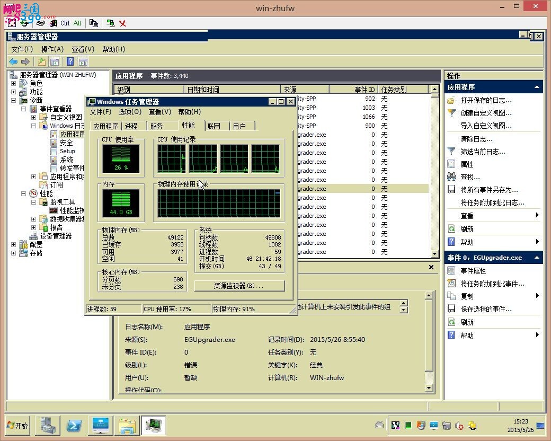
Task: Select Setup log in the tree
Action: (67, 151)
